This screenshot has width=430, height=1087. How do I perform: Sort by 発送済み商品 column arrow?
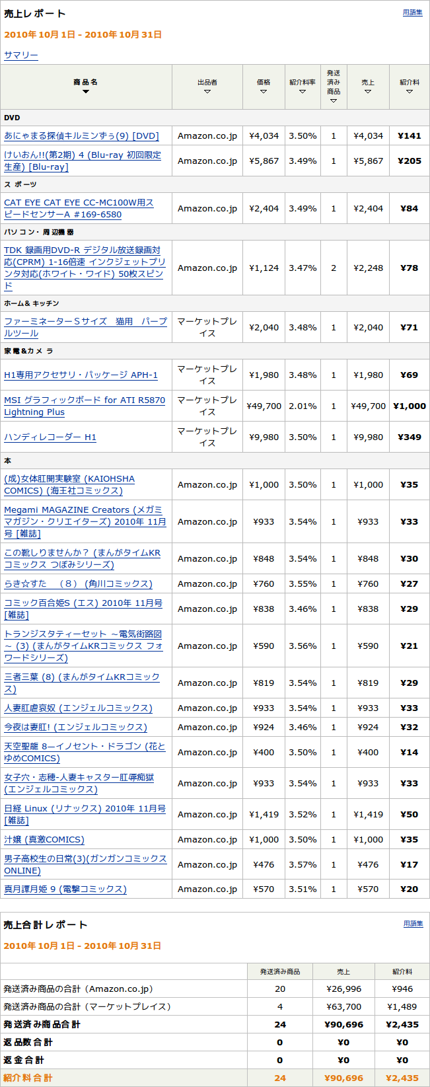pyautogui.click(x=334, y=100)
